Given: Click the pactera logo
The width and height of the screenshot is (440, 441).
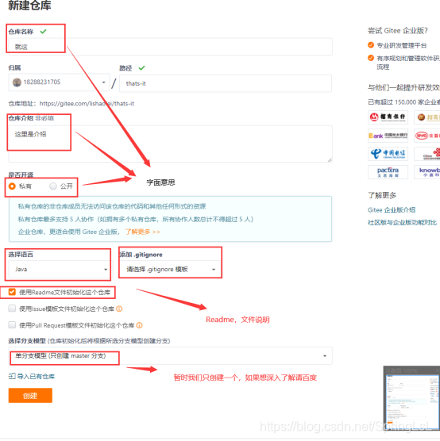Looking at the screenshot, I should [388, 172].
